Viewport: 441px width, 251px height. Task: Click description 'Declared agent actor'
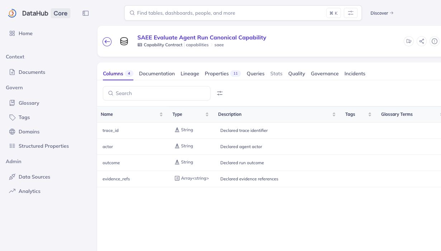coord(241,147)
